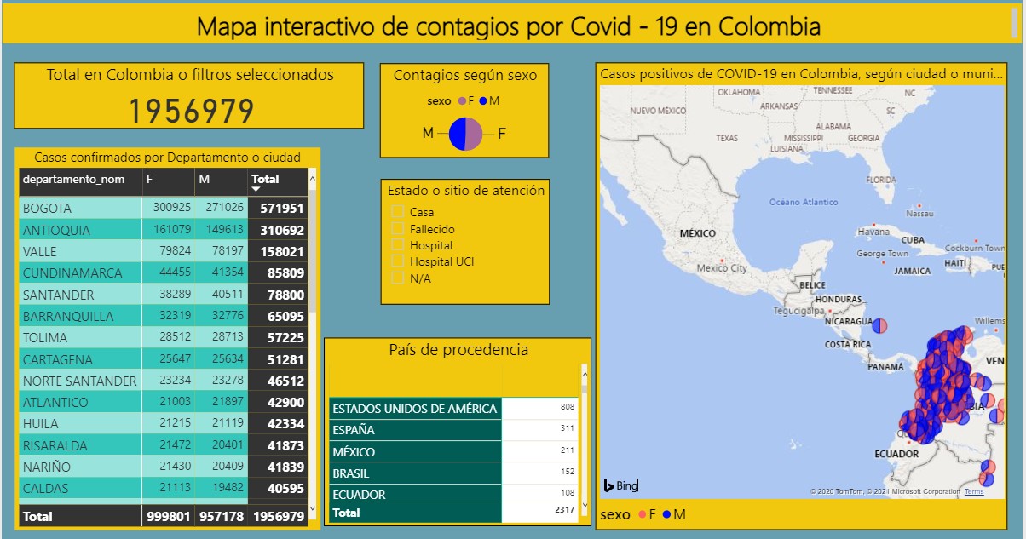Enable the Fallecido filter checkbox
Image resolution: width=1026 pixels, height=539 pixels.
[x=396, y=226]
